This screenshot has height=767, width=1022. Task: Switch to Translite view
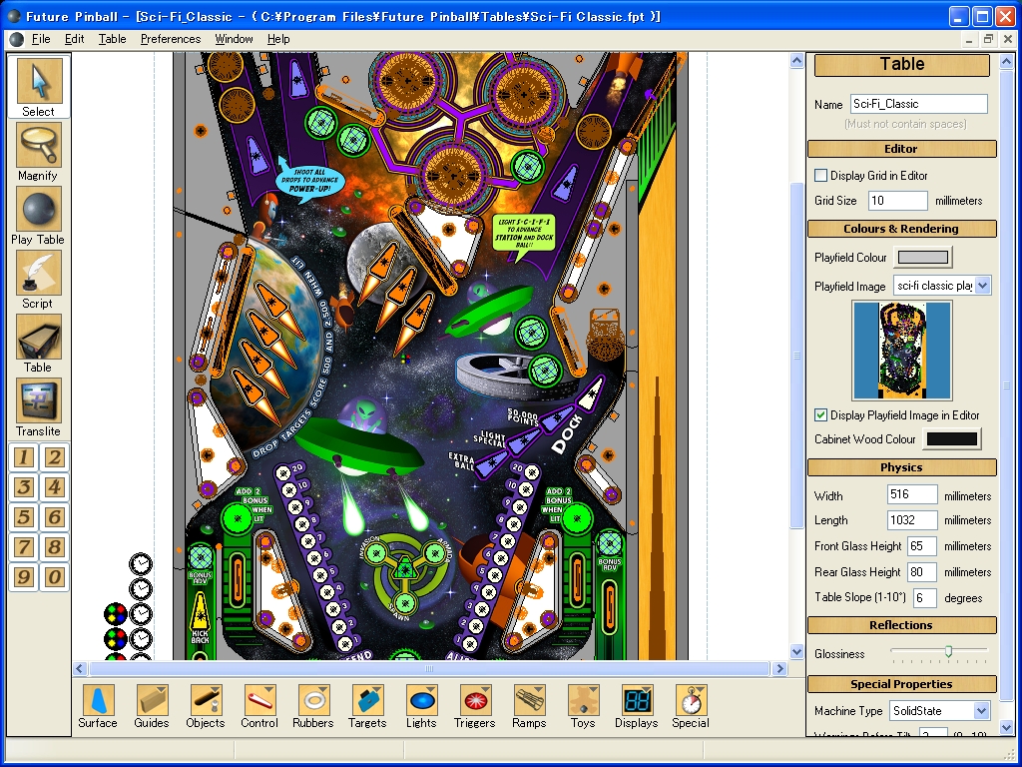[39, 406]
